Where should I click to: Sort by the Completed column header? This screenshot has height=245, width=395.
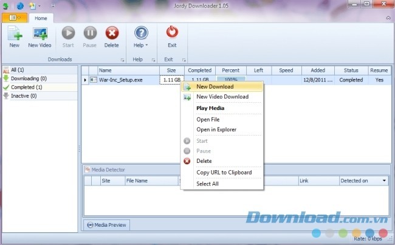pyautogui.click(x=200, y=71)
